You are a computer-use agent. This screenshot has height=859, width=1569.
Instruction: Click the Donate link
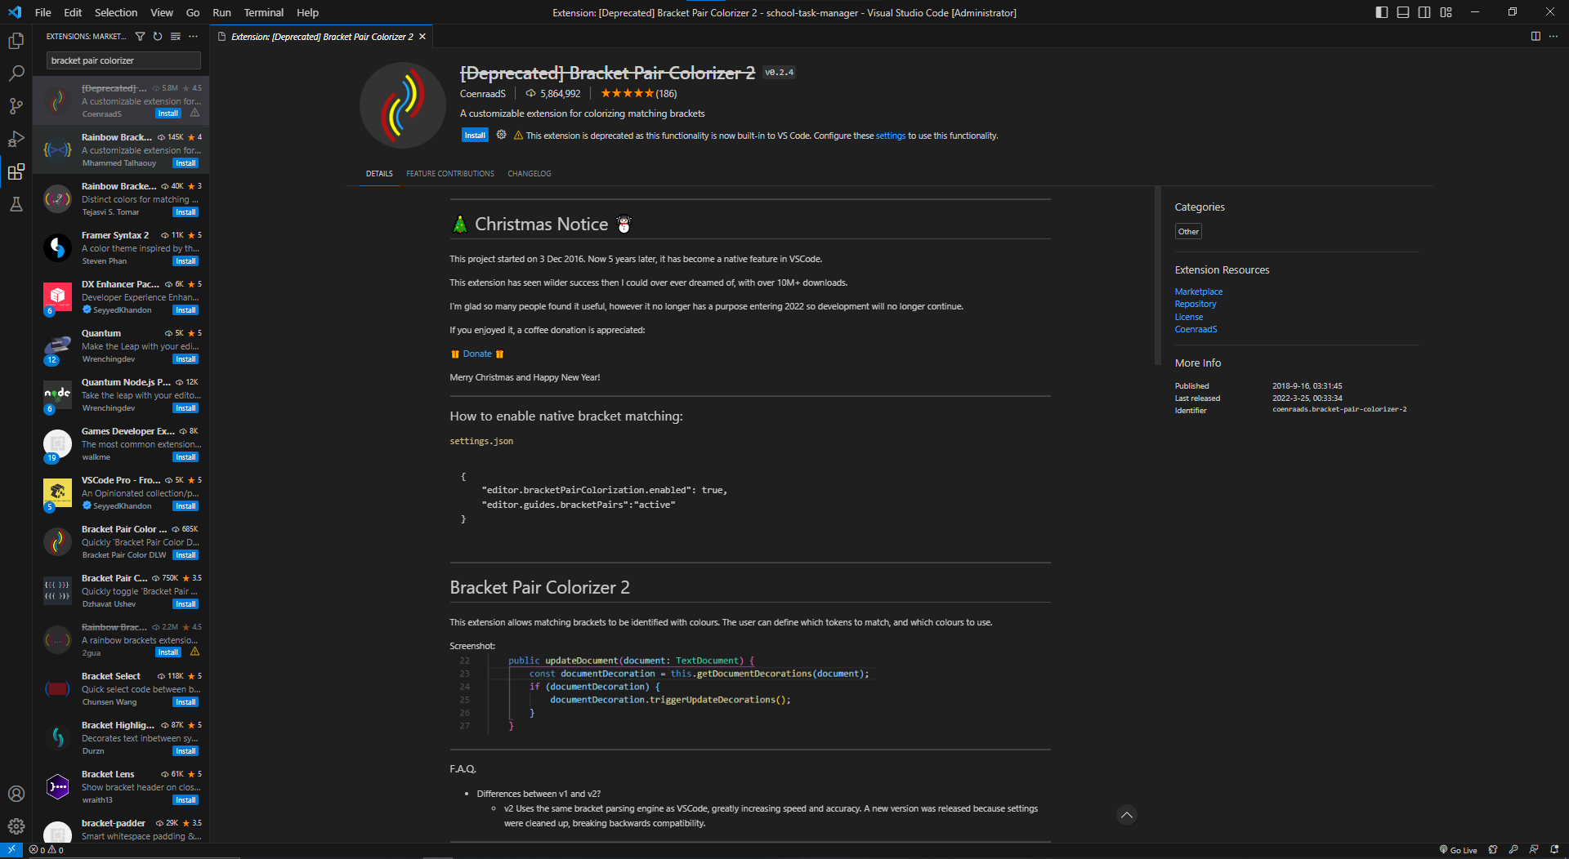click(477, 354)
